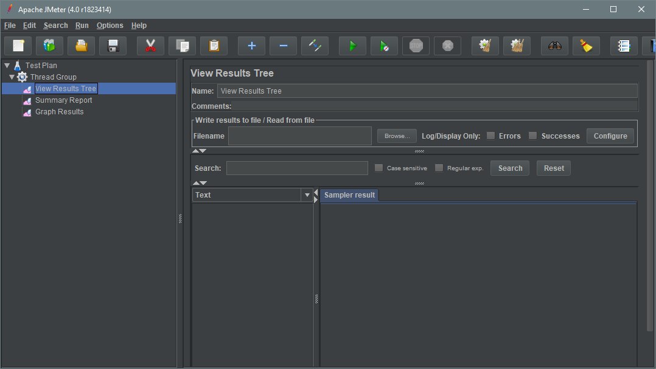The height and width of the screenshot is (369, 656).
Task: Collapse search panel with arrows below Search
Action: pyautogui.click(x=200, y=182)
